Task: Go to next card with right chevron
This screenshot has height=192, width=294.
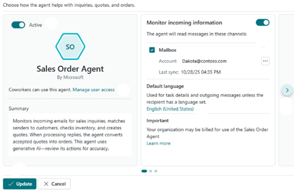Action: [x=287, y=90]
